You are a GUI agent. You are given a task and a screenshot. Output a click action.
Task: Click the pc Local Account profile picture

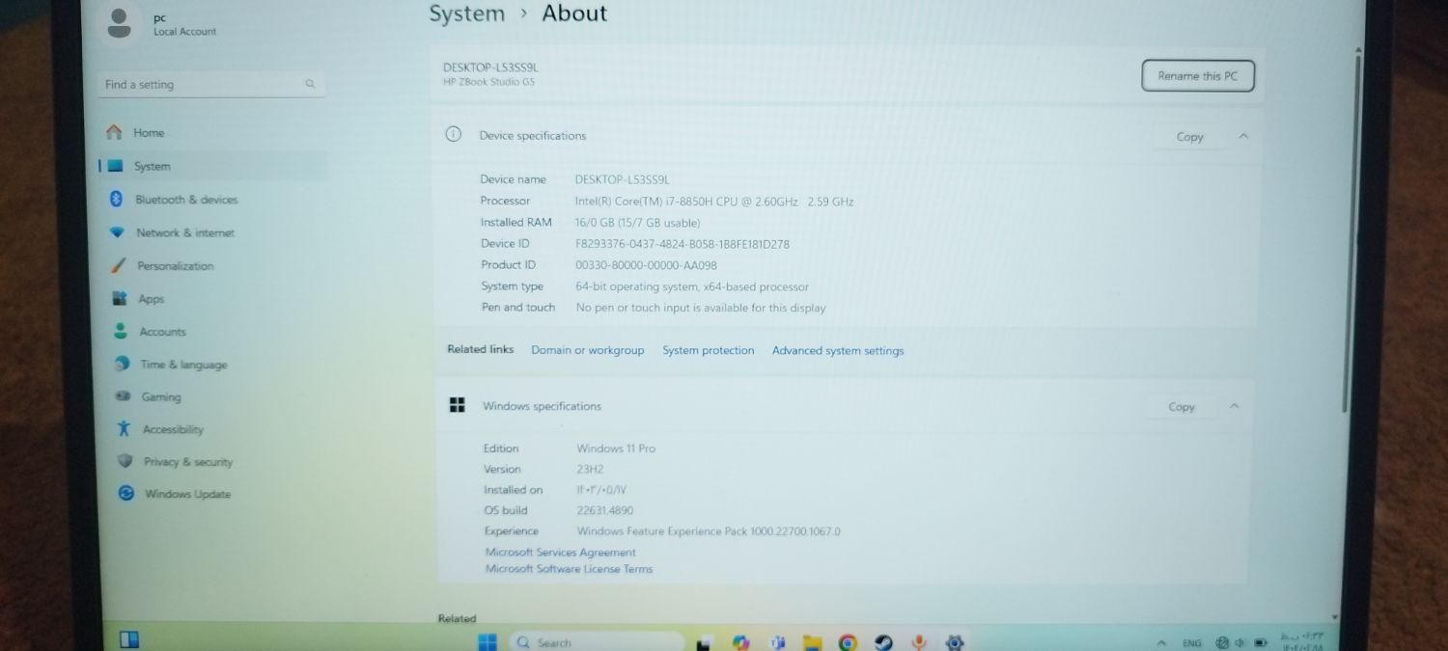pyautogui.click(x=120, y=23)
